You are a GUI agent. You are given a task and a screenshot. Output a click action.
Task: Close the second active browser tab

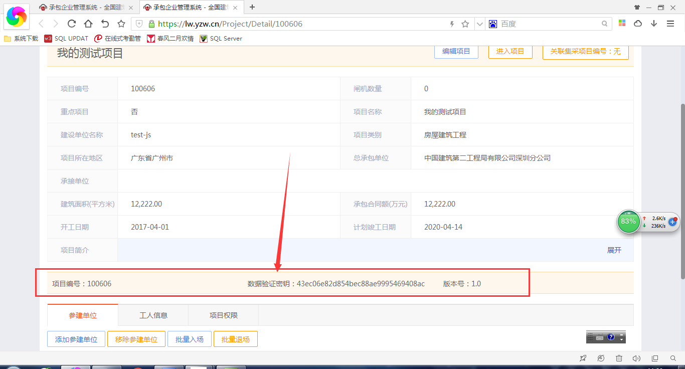click(235, 8)
